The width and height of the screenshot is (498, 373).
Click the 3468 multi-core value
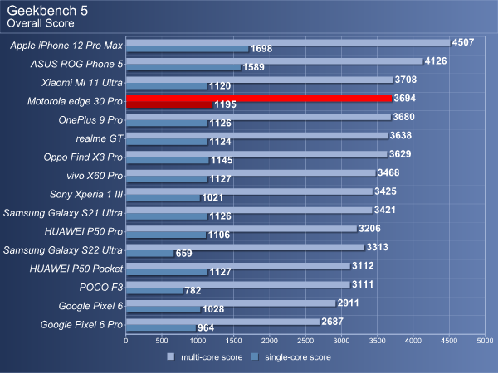point(388,173)
